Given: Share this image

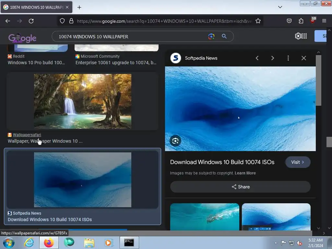Looking at the screenshot, I should (x=240, y=187).
